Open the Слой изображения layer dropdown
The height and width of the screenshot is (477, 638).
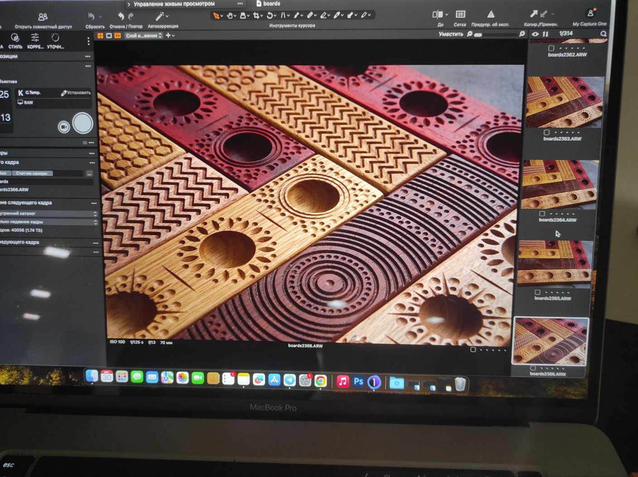click(144, 35)
